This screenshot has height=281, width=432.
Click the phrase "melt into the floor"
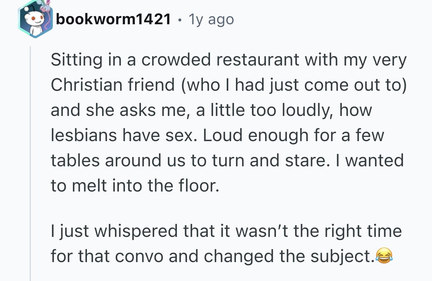[144, 185]
